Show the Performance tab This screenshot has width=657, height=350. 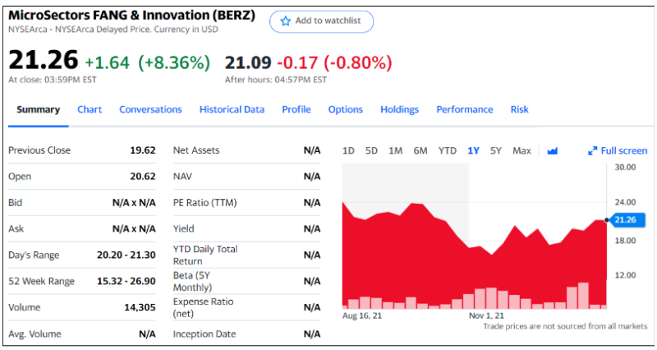pos(465,109)
